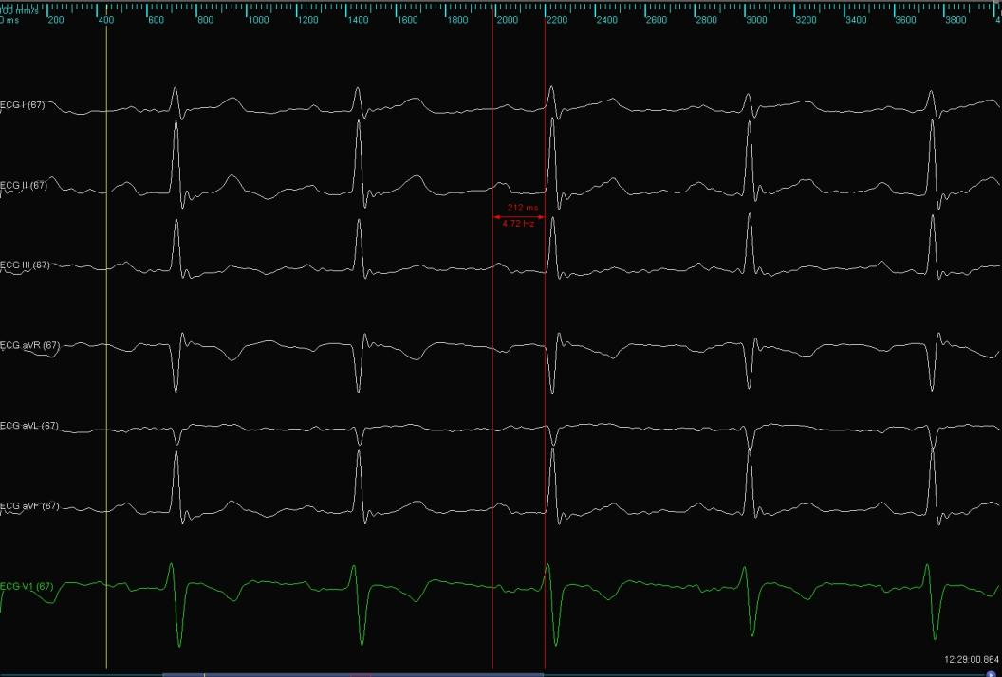The width and height of the screenshot is (1002, 677).
Task: Click the sweep speed mm/s label
Action: 21,9
